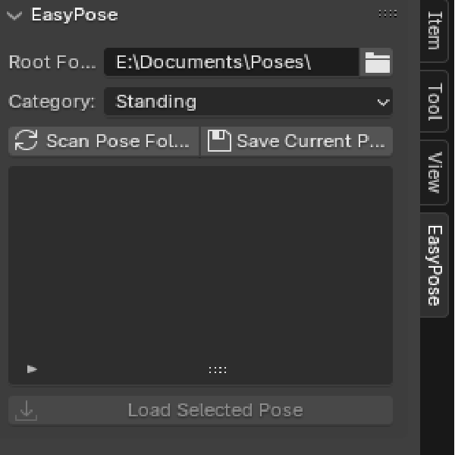Screen dimensions: 455x455
Task: Open the folder browse icon
Action: pyautogui.click(x=377, y=62)
